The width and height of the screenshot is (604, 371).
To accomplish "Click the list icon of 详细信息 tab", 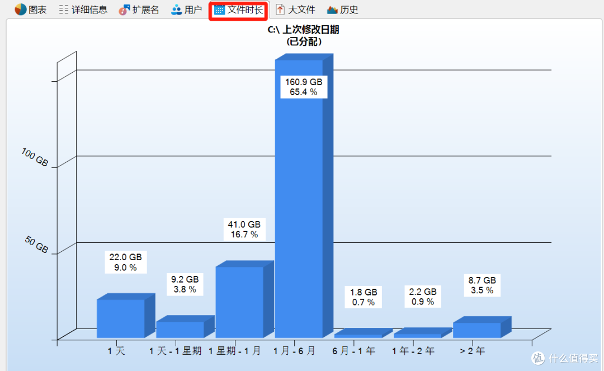I will click(64, 10).
